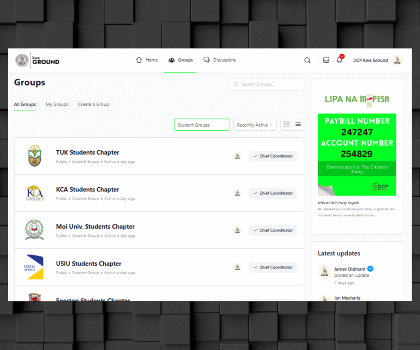Image resolution: width=420 pixels, height=350 pixels.
Task: Open the search magnifier in the header
Action: coord(307,60)
